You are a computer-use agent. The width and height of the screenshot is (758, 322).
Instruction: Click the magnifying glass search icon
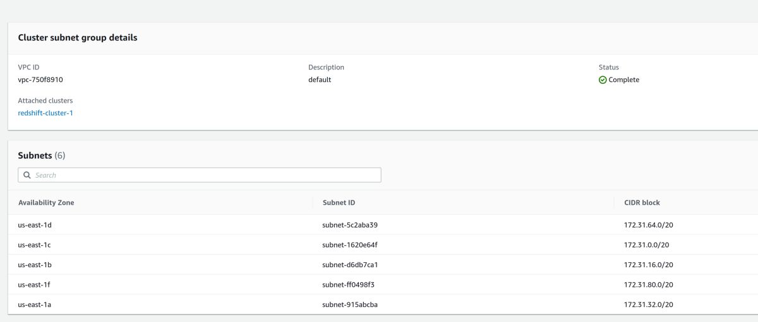pos(27,175)
